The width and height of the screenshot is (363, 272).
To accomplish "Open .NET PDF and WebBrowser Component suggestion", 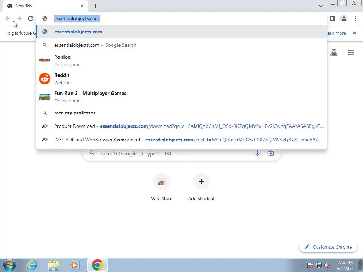I will pos(181,140).
